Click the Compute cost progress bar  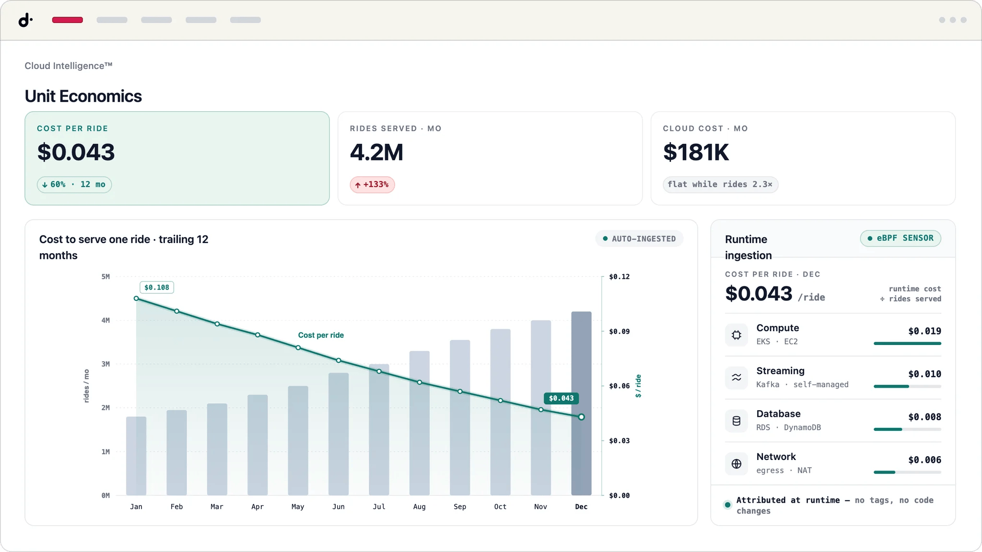point(907,344)
